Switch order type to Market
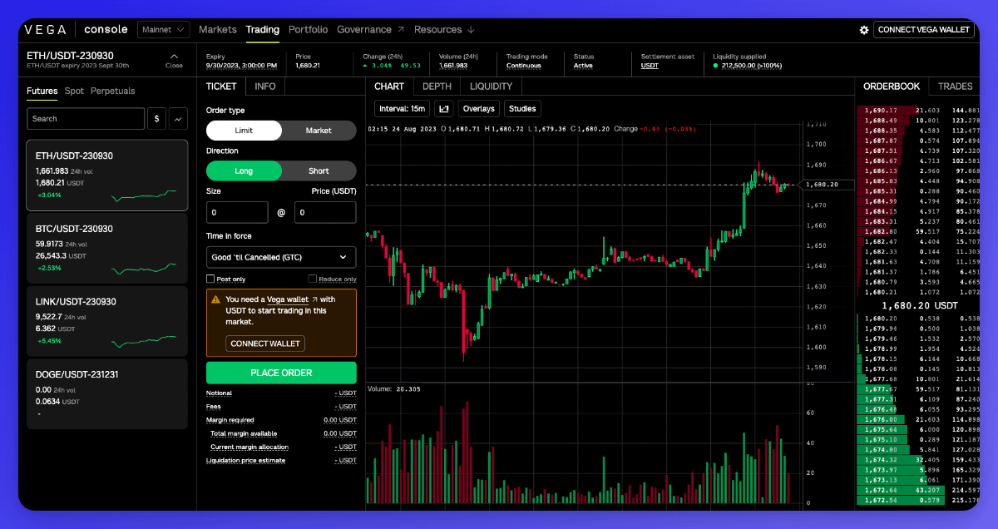 point(319,131)
